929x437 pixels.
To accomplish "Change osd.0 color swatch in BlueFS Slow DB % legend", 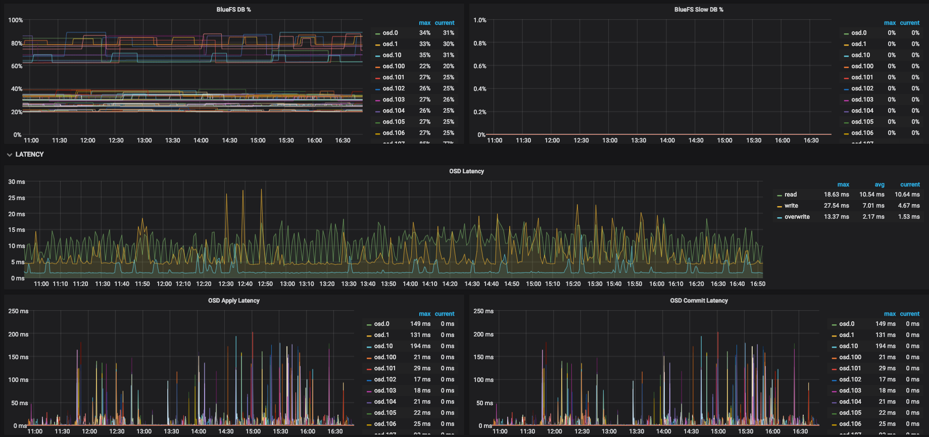I will tap(846, 33).
